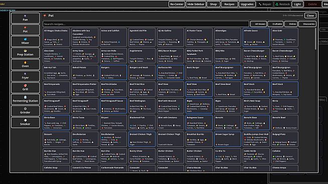Open the Grill recipe list
328x184 pixels.
[x=25, y=87]
